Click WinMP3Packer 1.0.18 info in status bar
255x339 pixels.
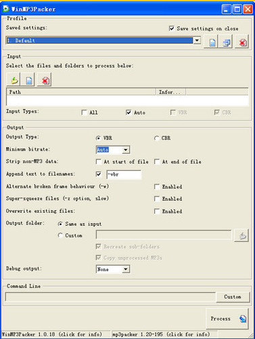click(x=52, y=334)
